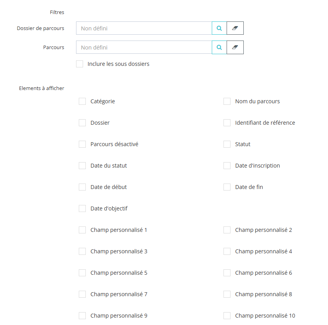
Task: Check Date de fin checkbox
Action: pos(227,187)
